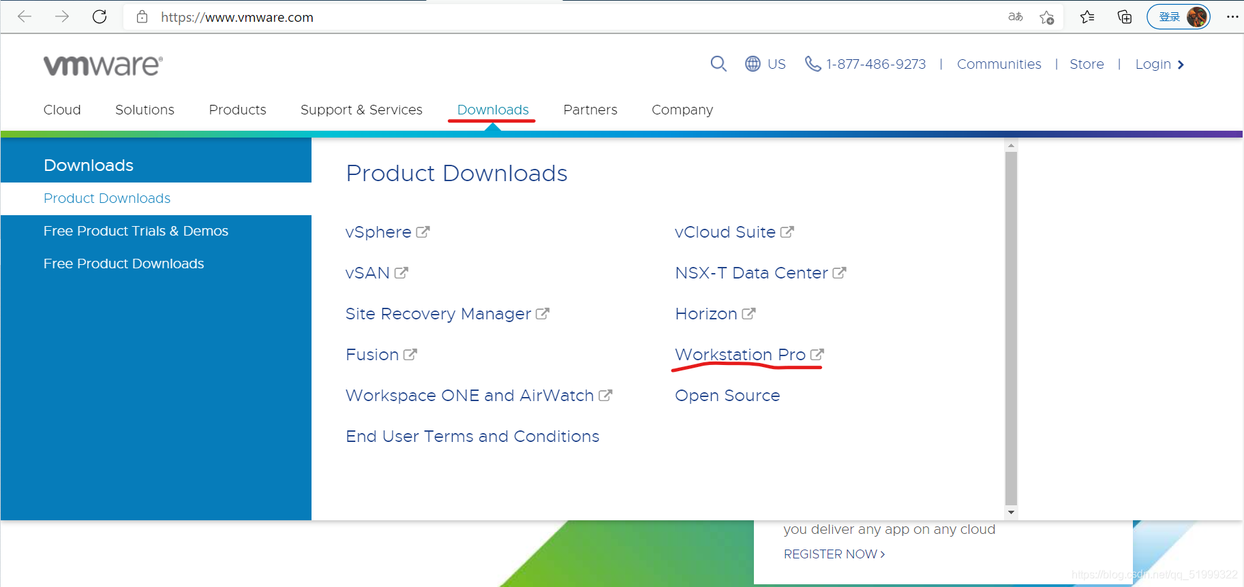Image resolution: width=1244 pixels, height=587 pixels.
Task: Open the Solutions menu
Action: (145, 110)
